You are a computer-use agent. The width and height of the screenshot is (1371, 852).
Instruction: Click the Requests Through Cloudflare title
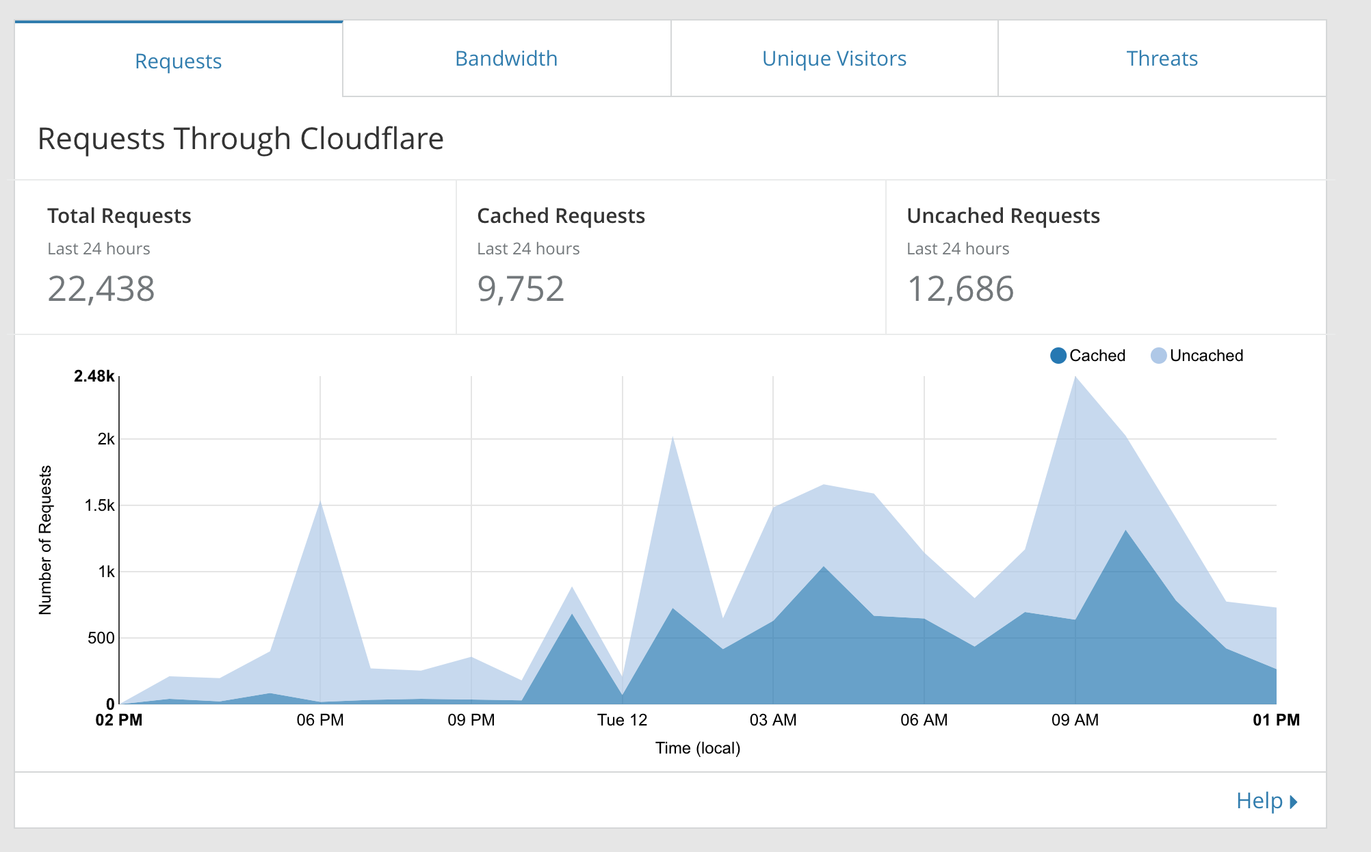click(241, 139)
